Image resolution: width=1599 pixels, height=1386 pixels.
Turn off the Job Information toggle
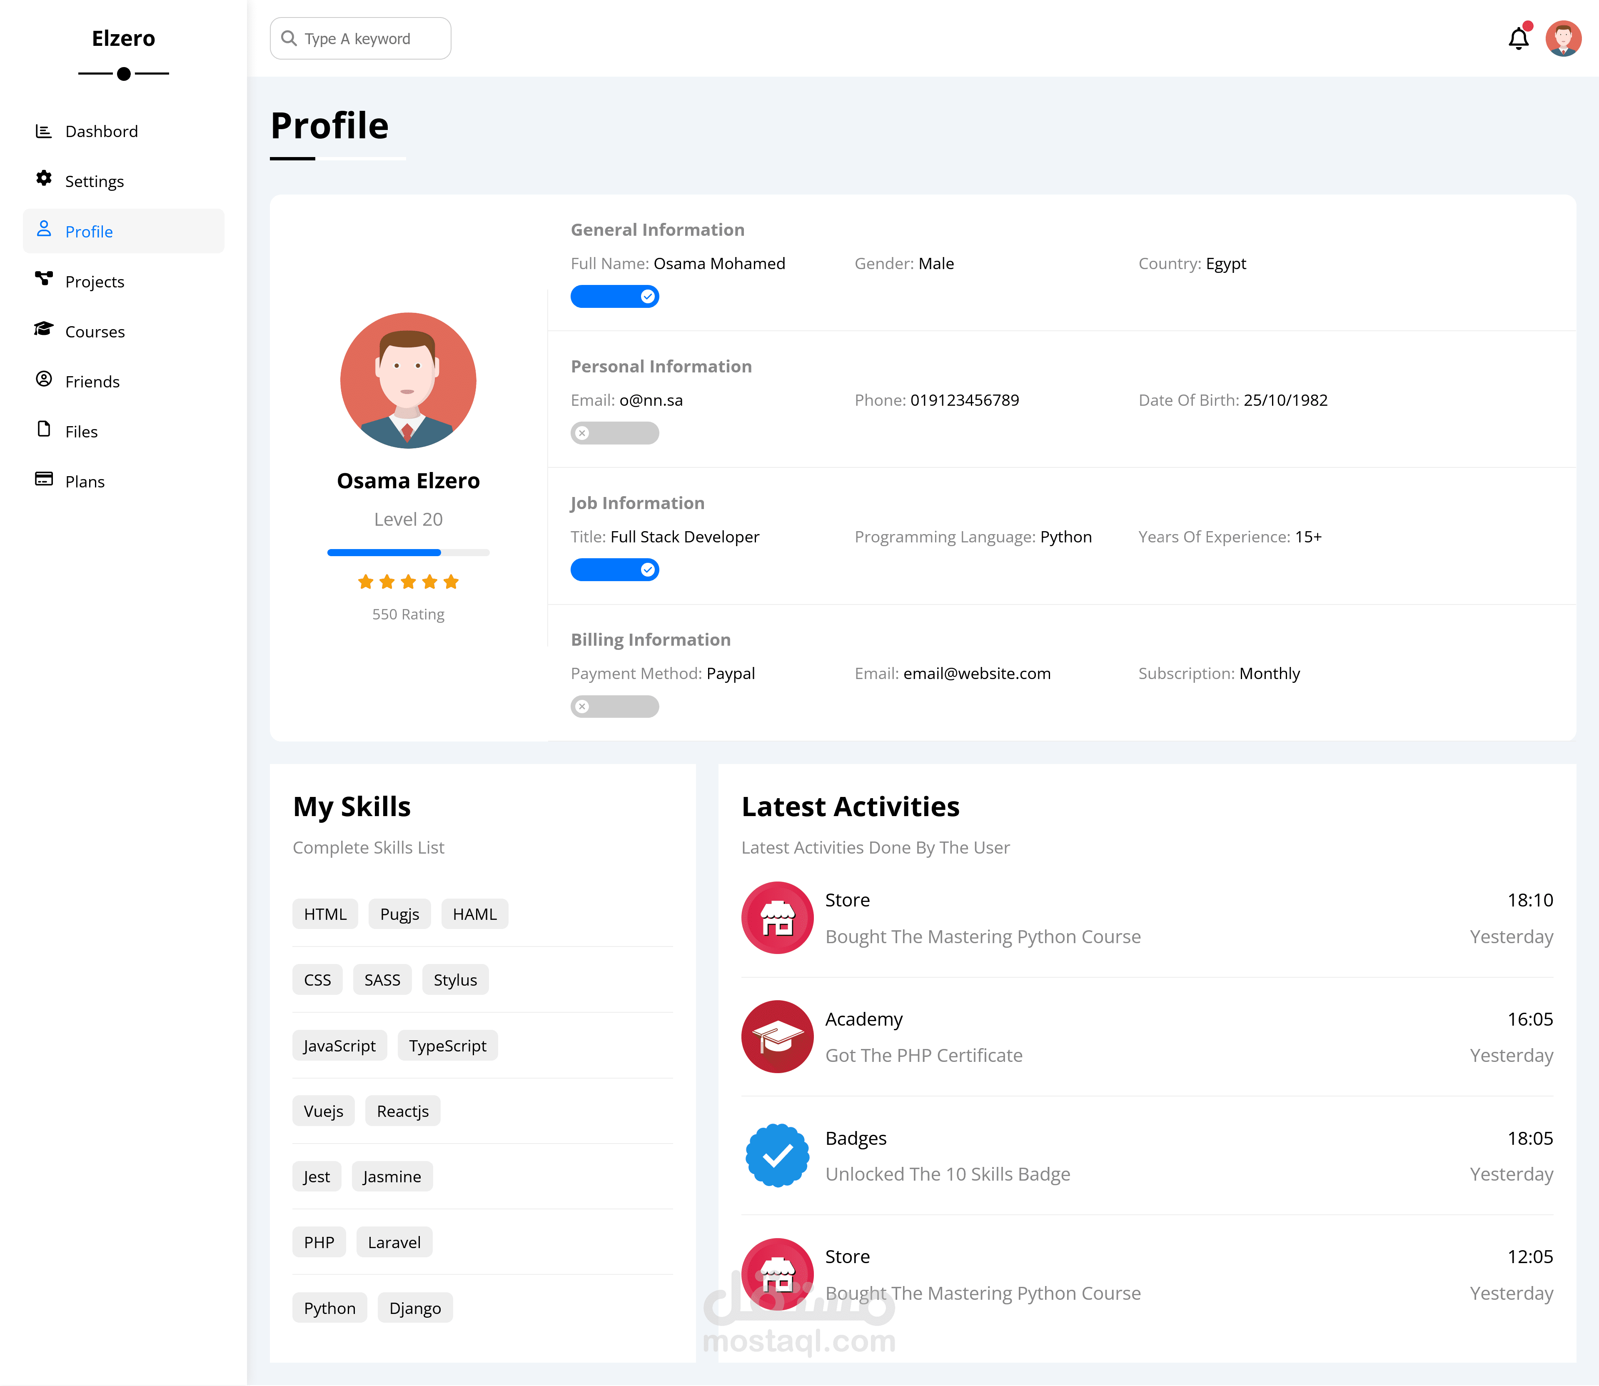tap(615, 570)
